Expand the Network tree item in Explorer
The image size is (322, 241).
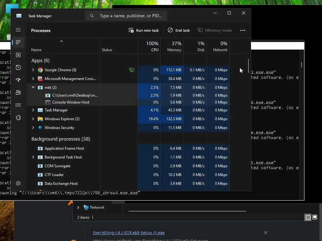click(x=78, y=208)
